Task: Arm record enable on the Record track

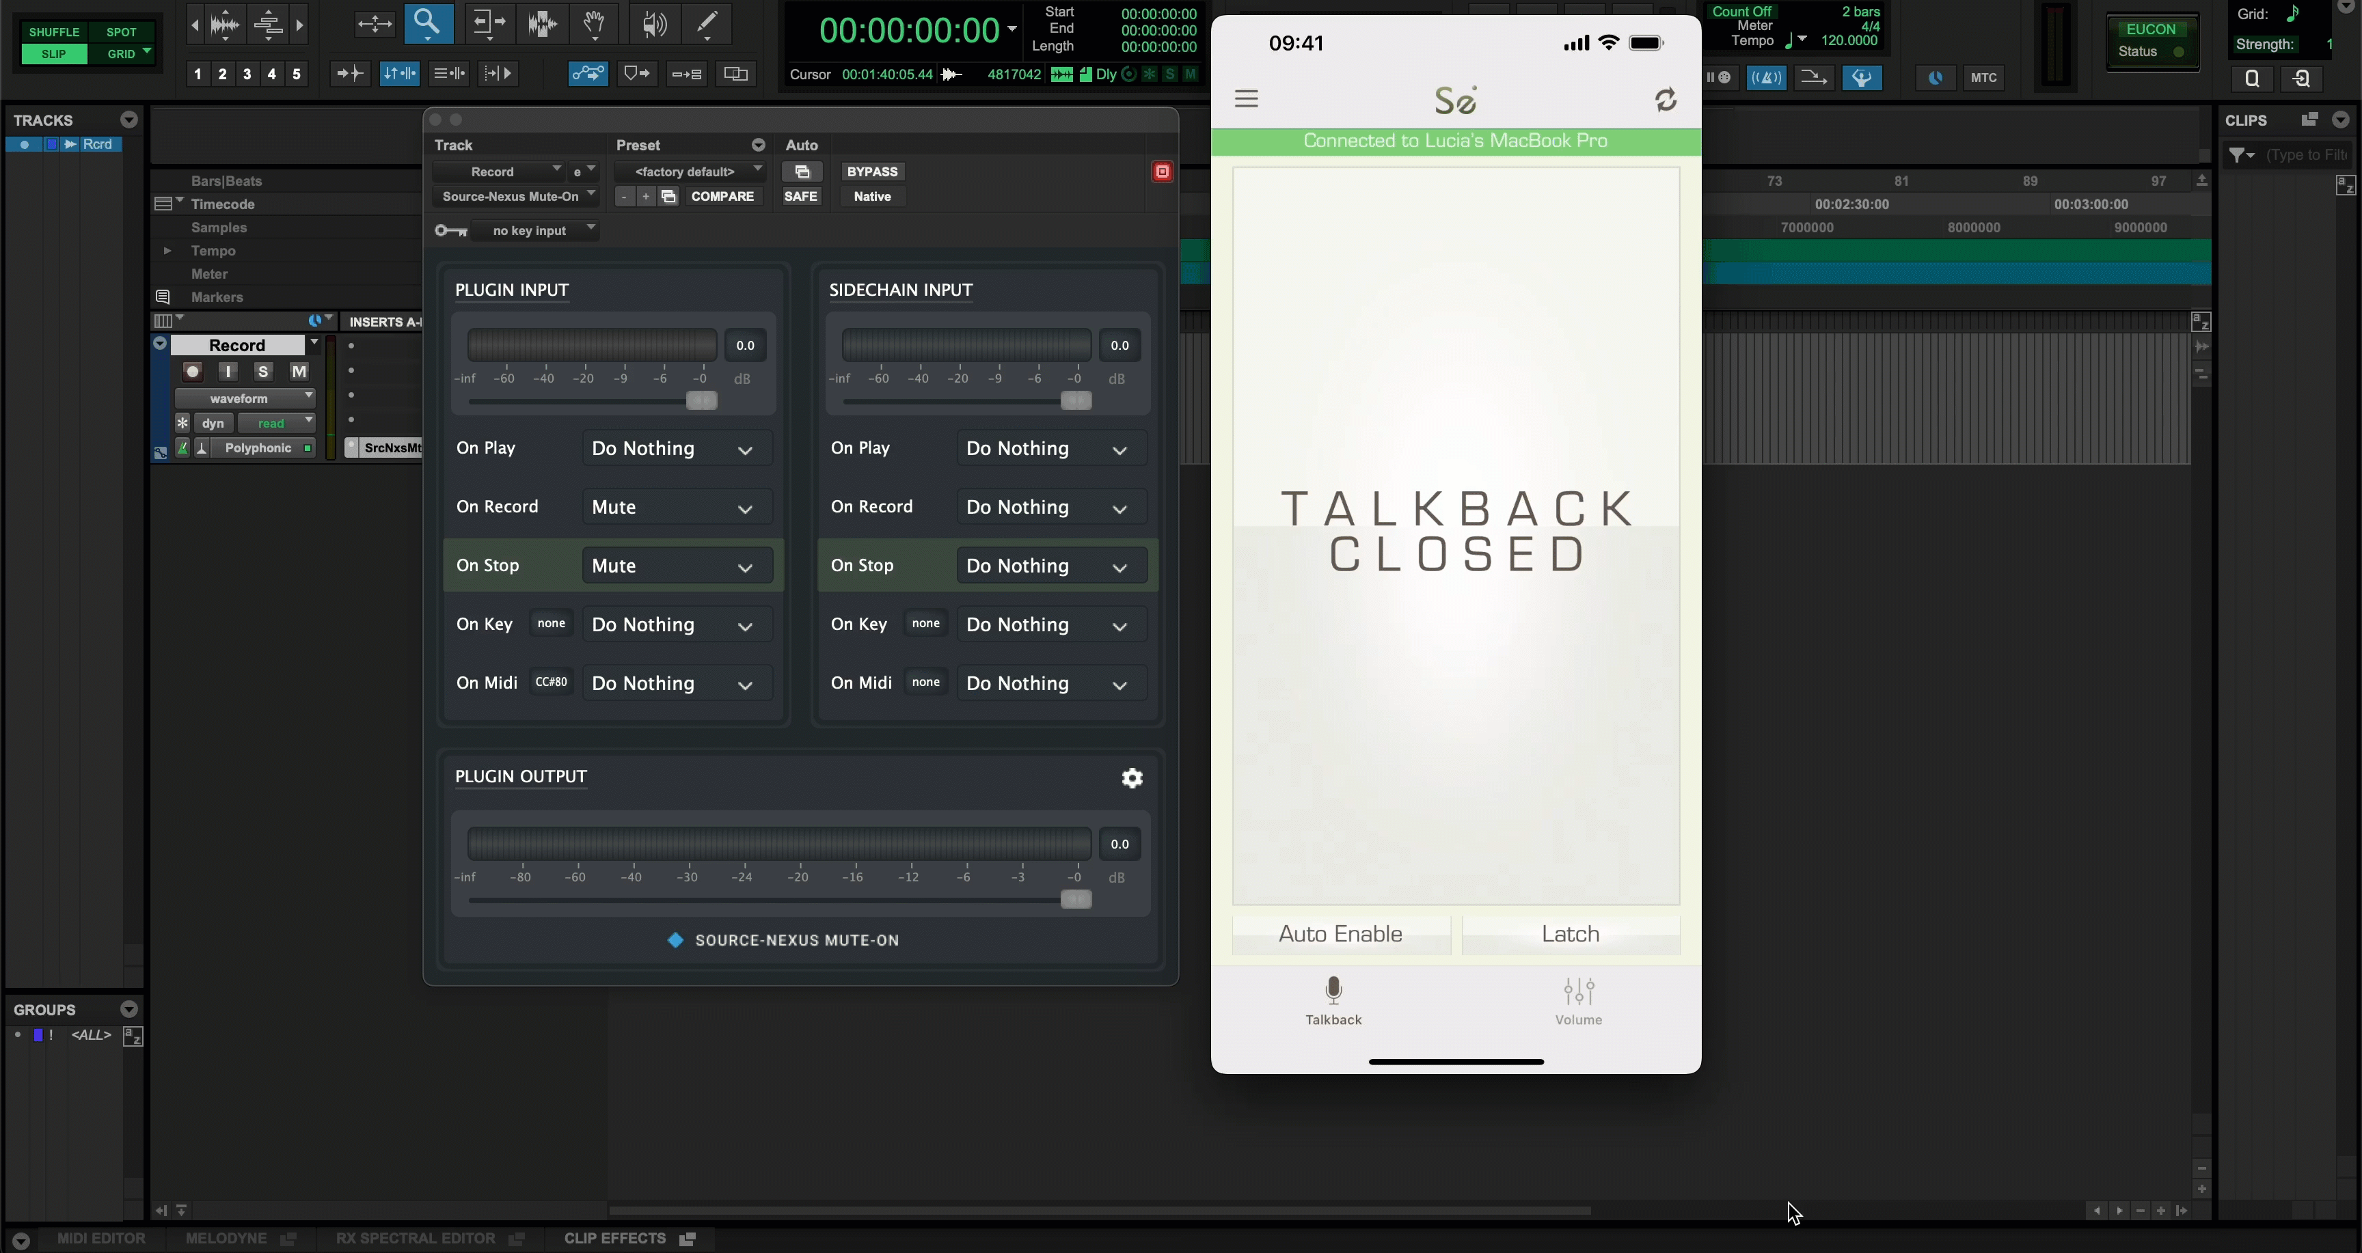Action: click(x=191, y=371)
